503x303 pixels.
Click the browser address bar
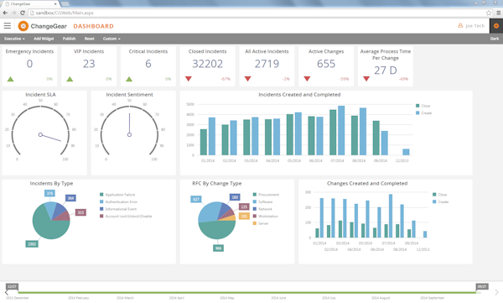[x=257, y=13]
